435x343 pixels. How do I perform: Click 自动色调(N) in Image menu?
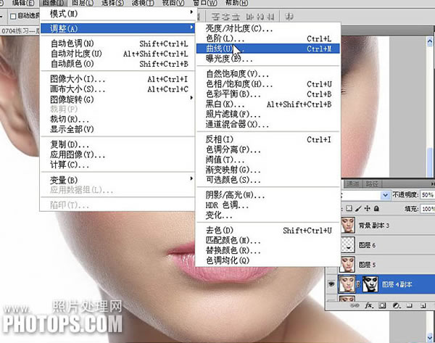click(117, 44)
